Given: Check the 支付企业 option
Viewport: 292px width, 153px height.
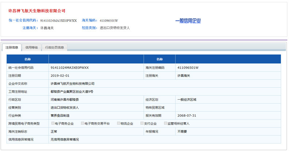Looking at the screenshot, I should 142,123.
